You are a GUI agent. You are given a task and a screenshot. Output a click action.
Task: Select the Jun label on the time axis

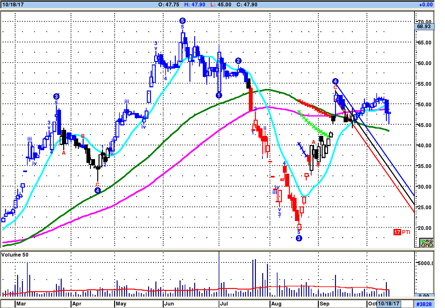point(169,304)
